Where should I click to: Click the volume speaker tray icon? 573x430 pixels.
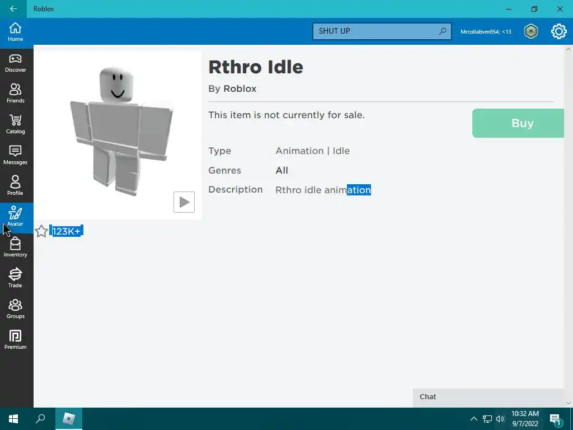pos(500,419)
